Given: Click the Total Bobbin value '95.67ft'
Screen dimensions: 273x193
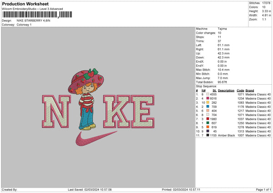Looking at the screenshot, I should tap(222, 82).
